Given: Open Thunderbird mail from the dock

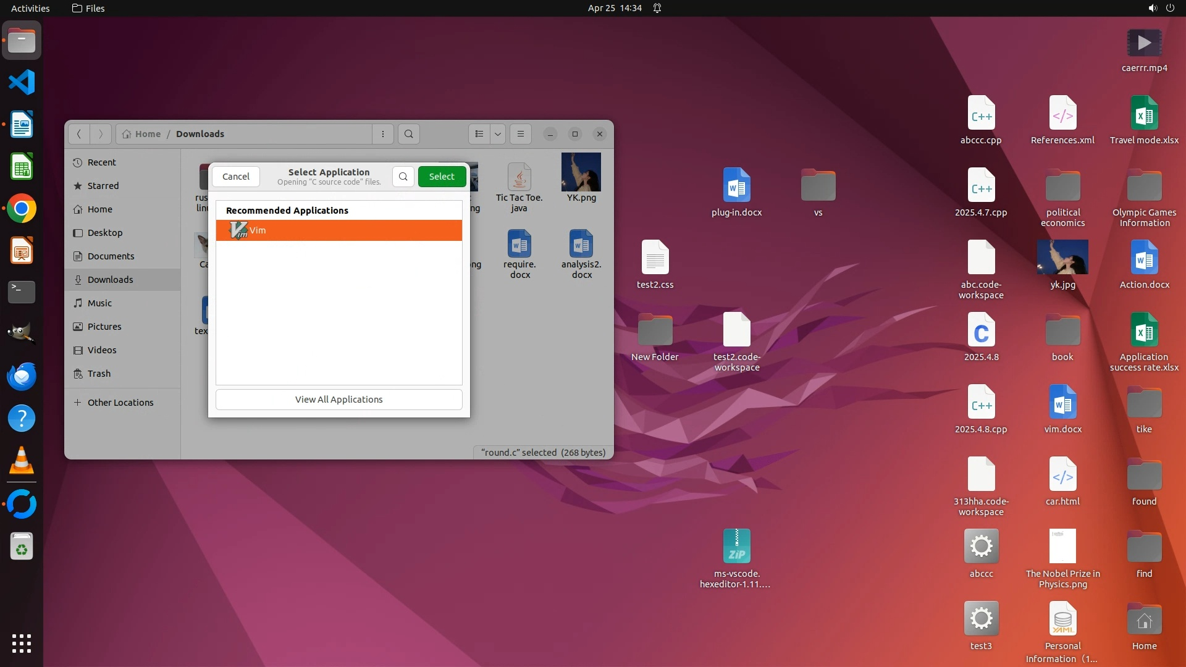Looking at the screenshot, I should coord(22,376).
